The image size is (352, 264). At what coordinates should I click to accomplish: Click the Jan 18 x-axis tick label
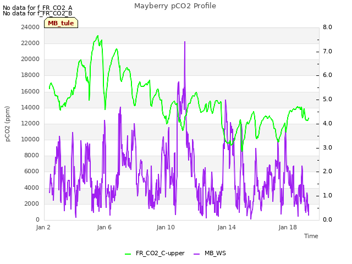[288, 227]
